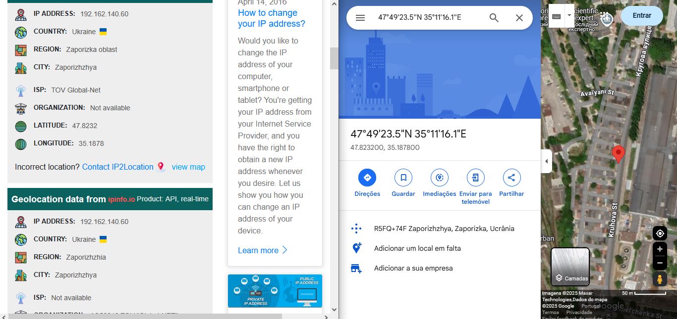The image size is (677, 319).
Task: Click the Termos link on map footer
Action: click(x=551, y=312)
